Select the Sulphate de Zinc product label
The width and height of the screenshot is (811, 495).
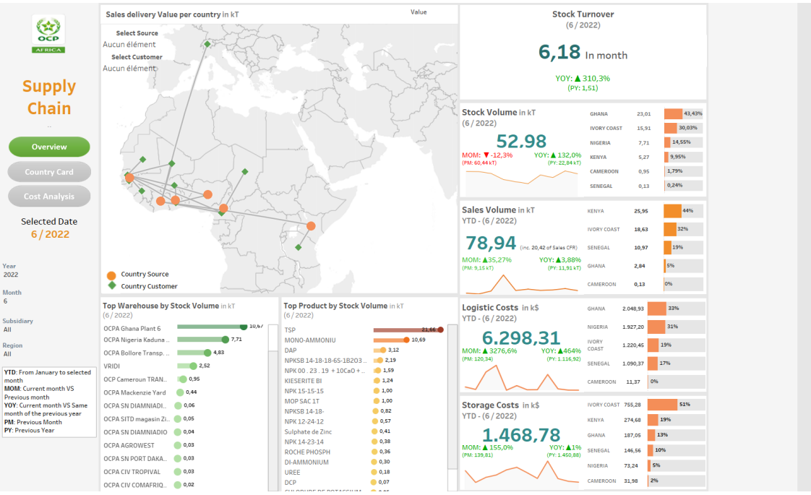click(x=308, y=432)
